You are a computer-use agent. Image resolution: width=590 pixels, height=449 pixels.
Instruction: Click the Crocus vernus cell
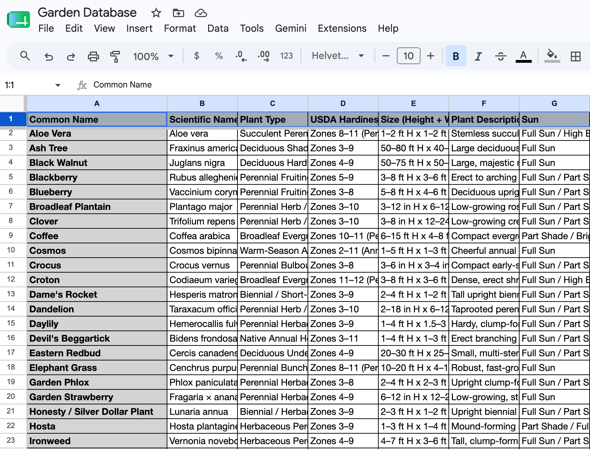[x=202, y=265]
